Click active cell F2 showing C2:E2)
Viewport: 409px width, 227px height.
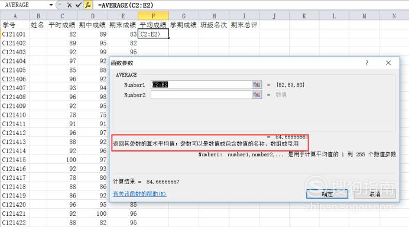click(154, 34)
